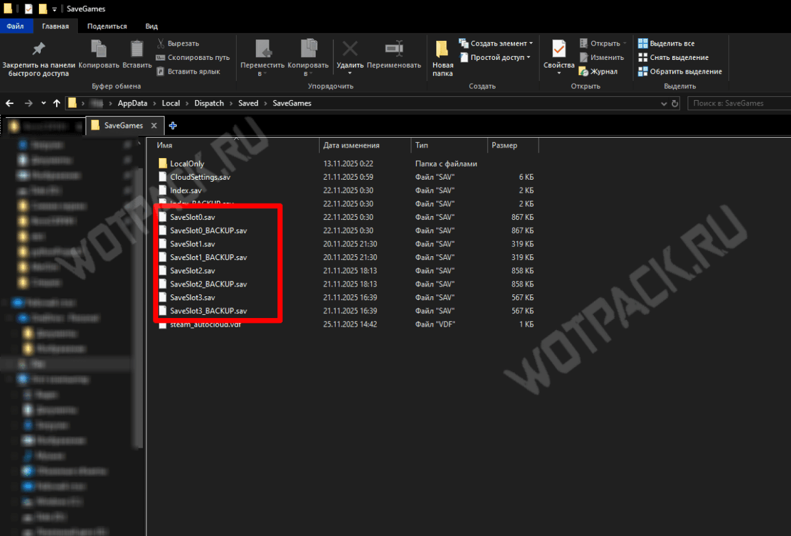
Task: Click the Paste clipboard icon
Action: click(137, 49)
